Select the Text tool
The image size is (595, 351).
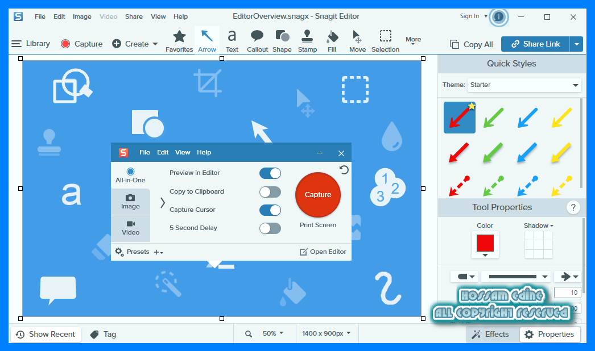pyautogui.click(x=232, y=41)
